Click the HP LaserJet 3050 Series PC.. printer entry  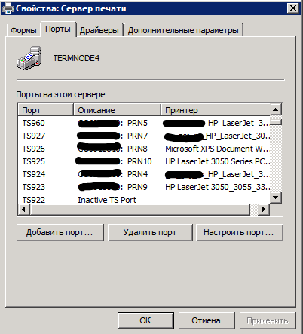[x=217, y=161]
